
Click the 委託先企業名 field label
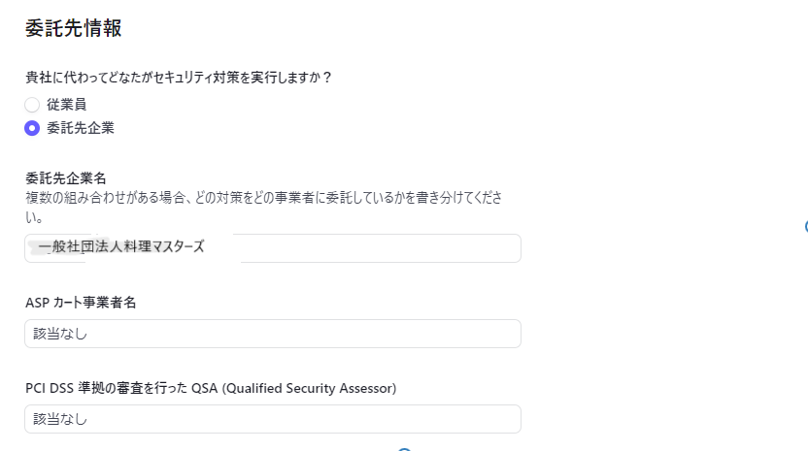[x=66, y=177]
